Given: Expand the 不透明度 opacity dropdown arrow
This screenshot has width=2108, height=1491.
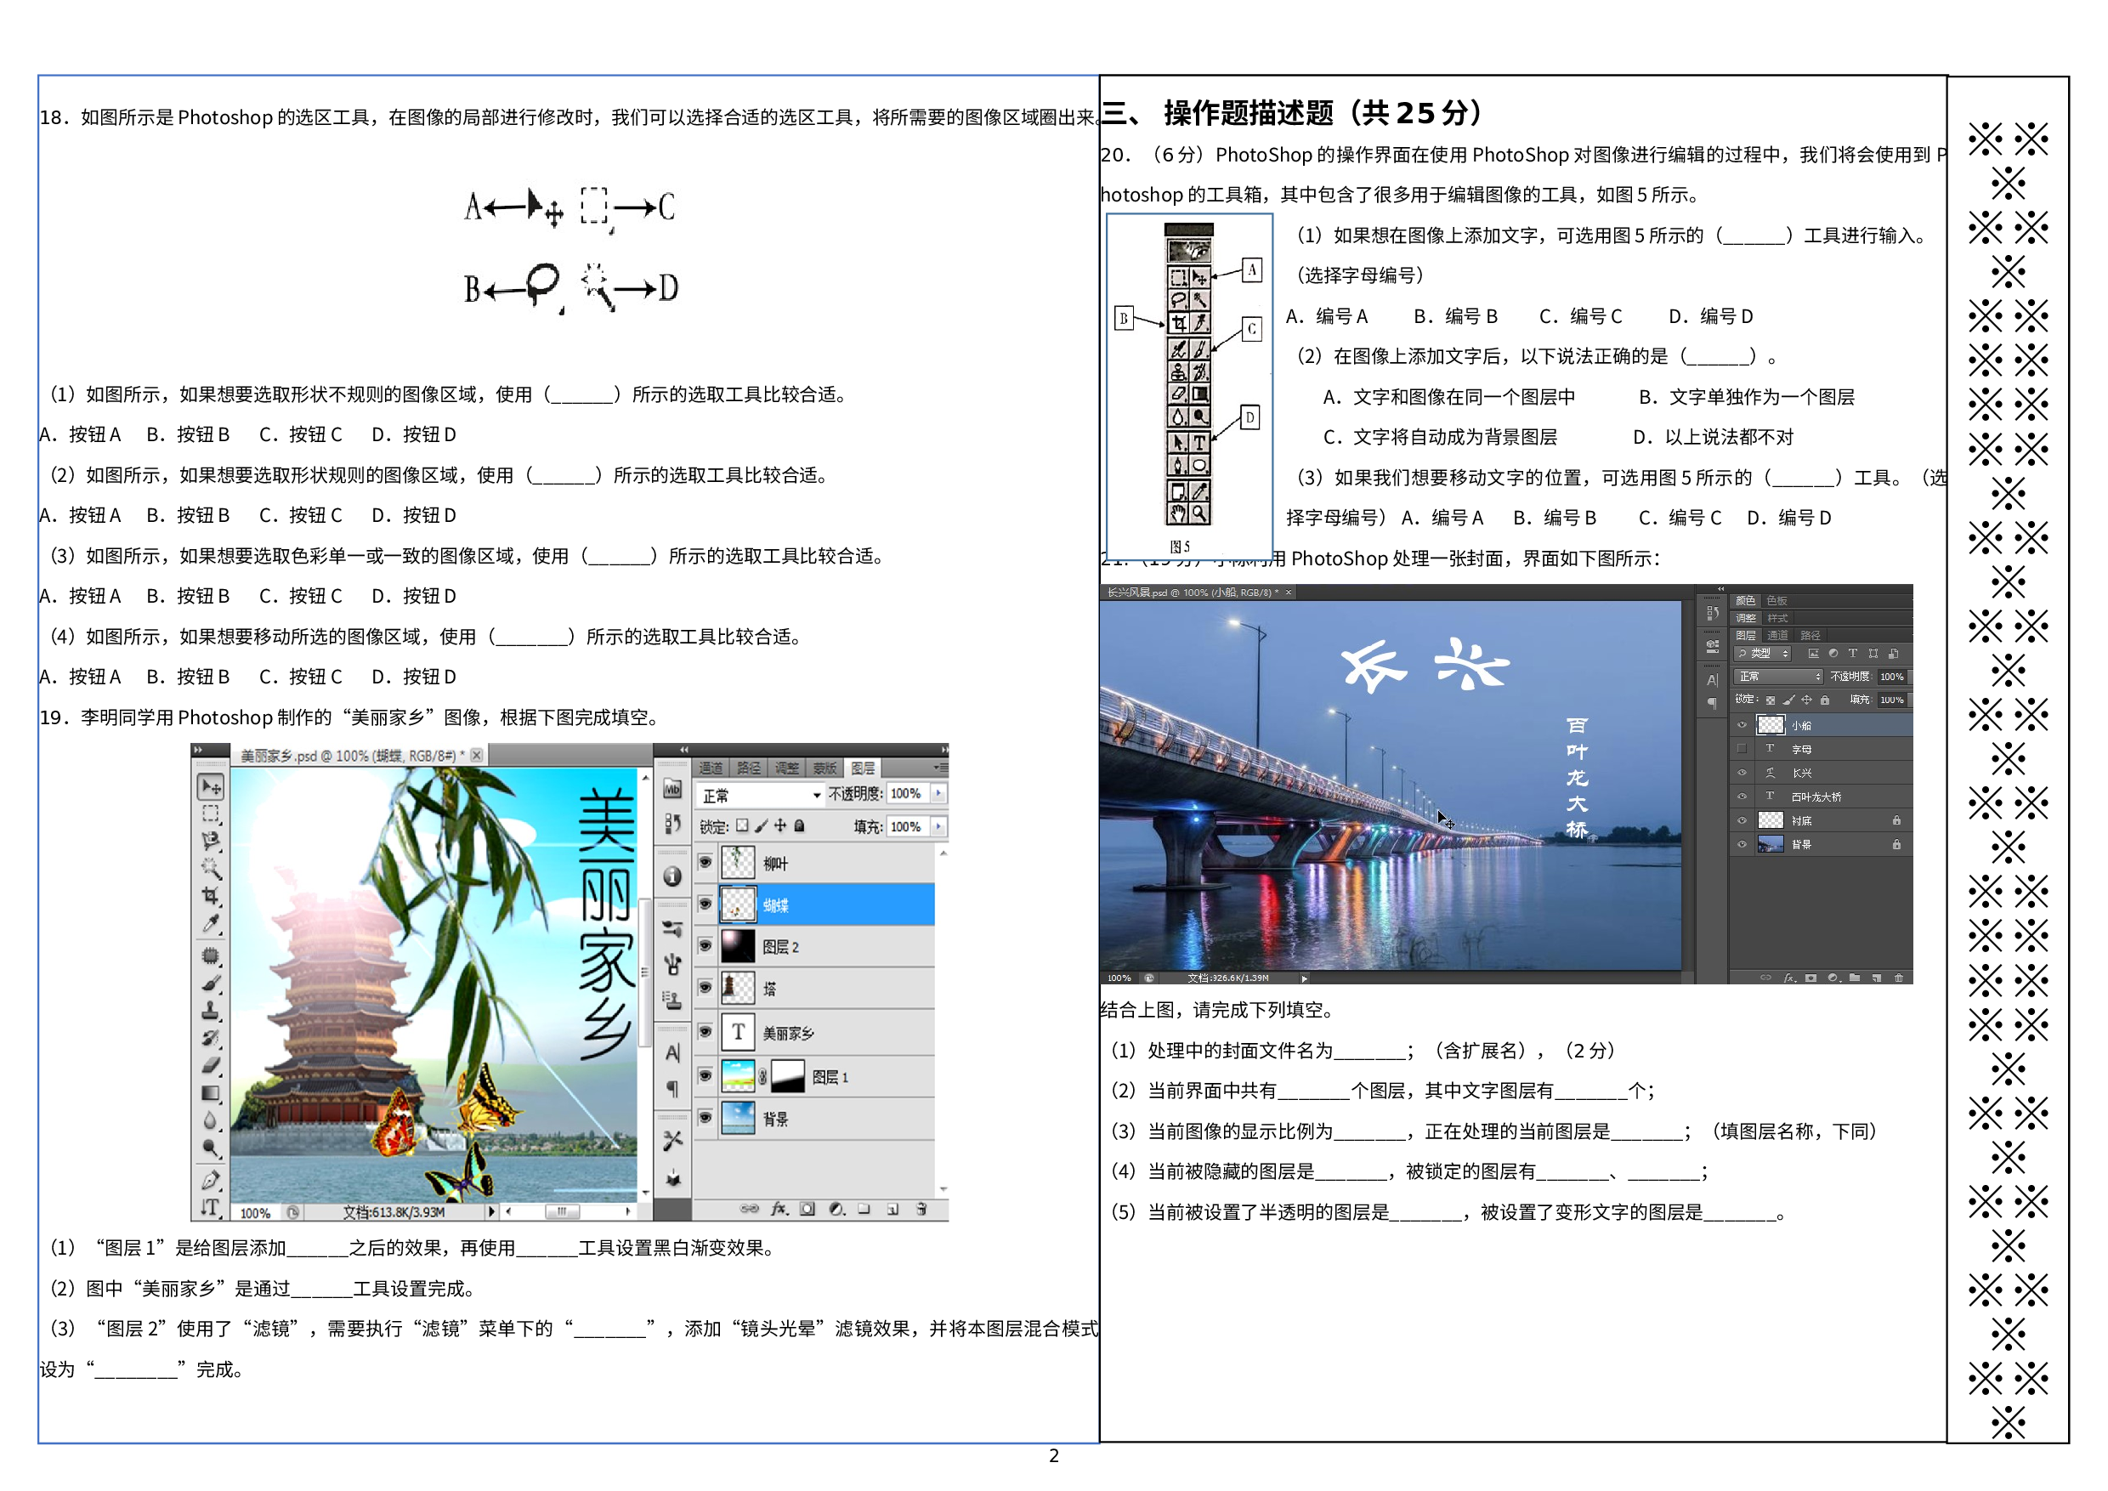Looking at the screenshot, I should point(939,793).
